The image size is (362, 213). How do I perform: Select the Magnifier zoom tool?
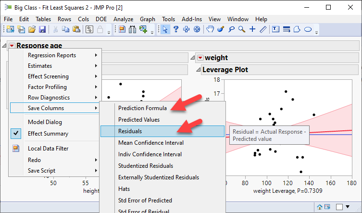tap(242, 29)
